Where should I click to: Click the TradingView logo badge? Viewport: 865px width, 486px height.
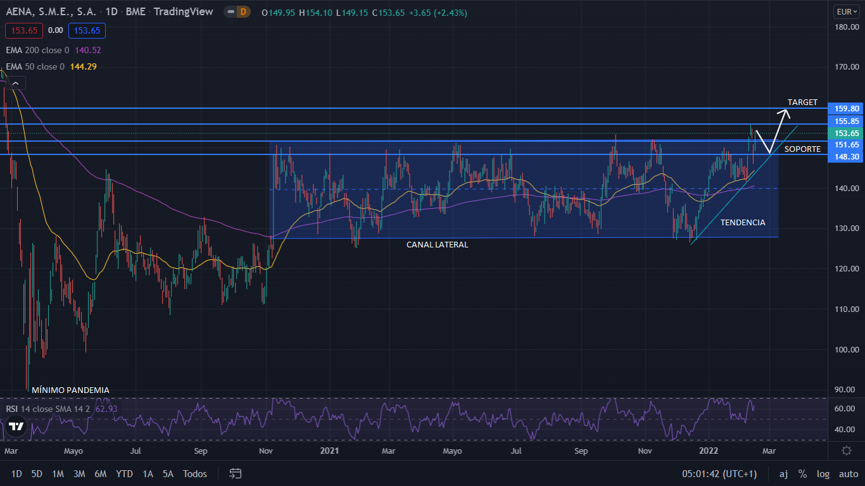point(16,426)
